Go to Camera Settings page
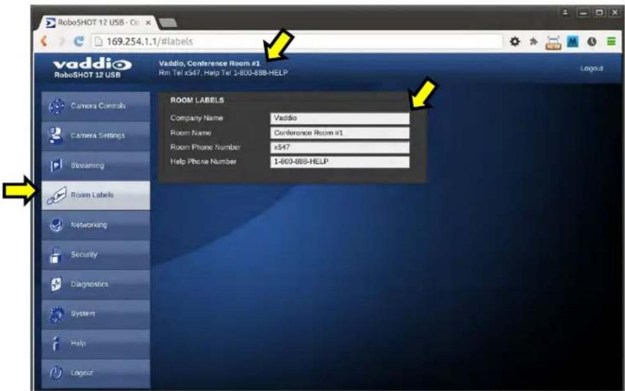The image size is (625, 391). (x=96, y=136)
